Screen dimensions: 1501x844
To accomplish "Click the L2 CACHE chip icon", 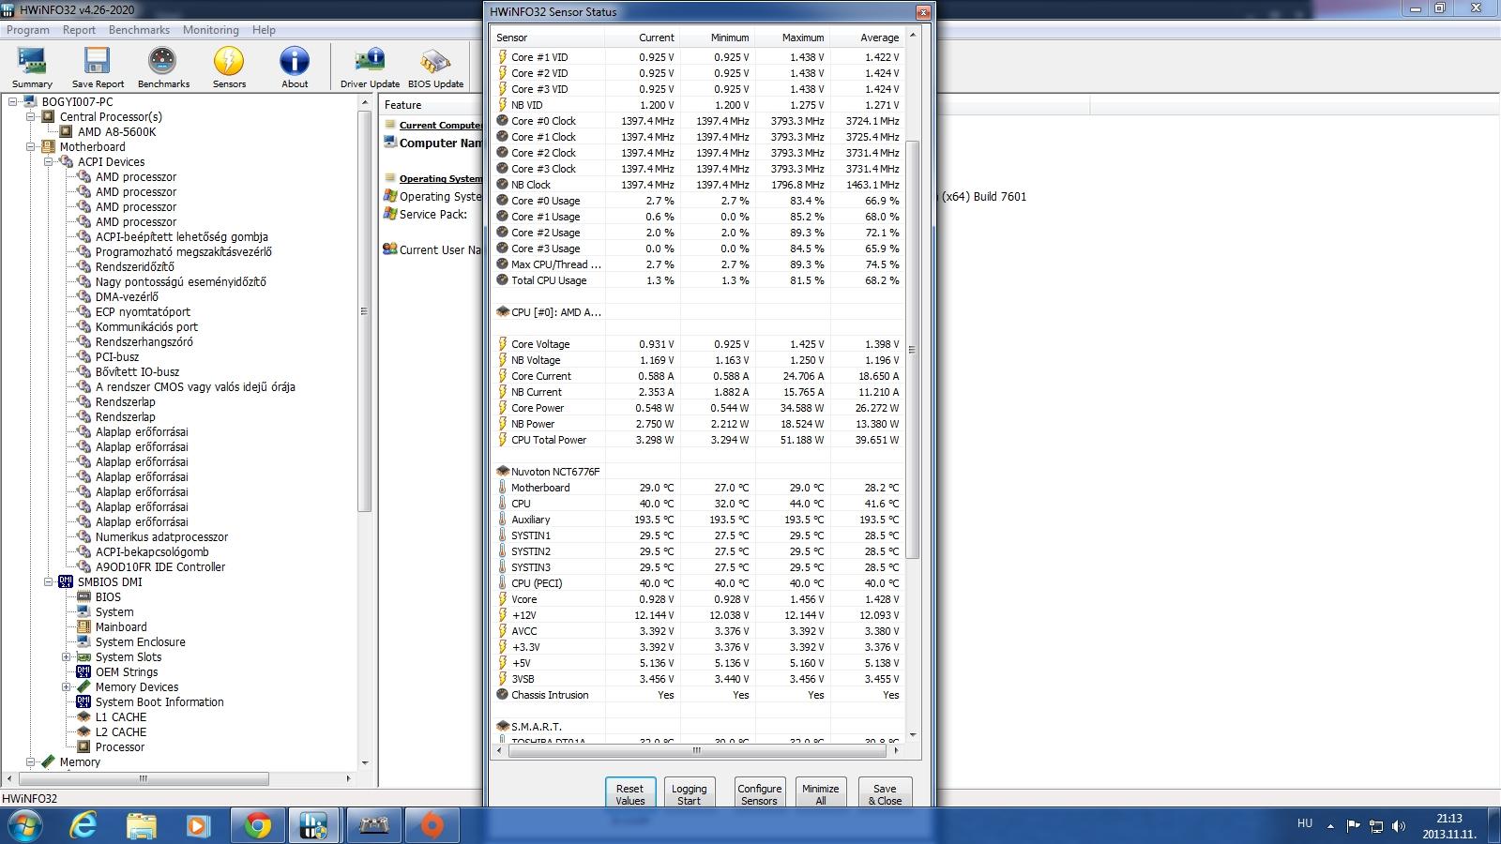I will tap(84, 732).
